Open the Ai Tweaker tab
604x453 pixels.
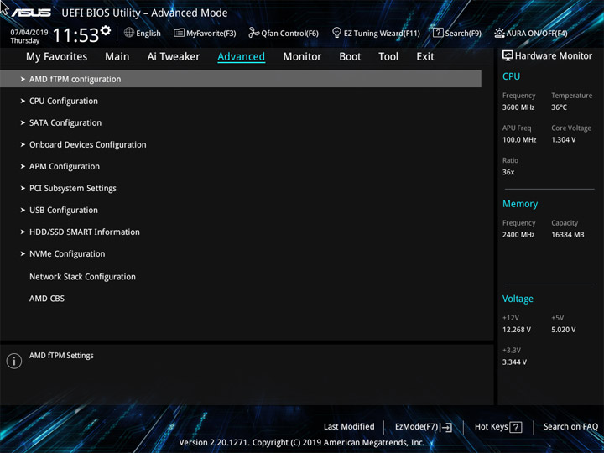(x=174, y=57)
